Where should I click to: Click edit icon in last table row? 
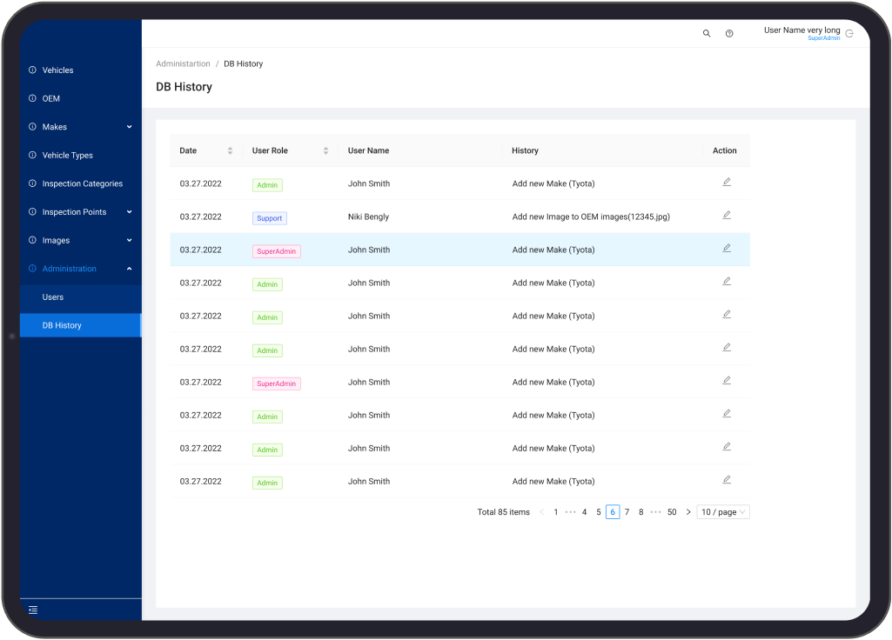point(727,480)
